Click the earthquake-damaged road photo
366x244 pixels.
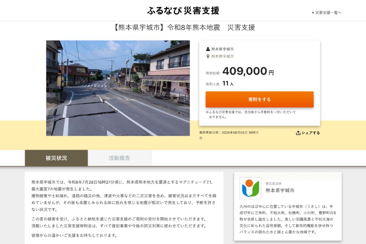click(118, 88)
